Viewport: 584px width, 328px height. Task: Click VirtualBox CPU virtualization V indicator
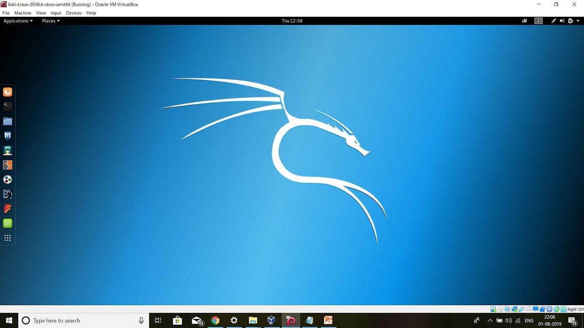pos(549,309)
